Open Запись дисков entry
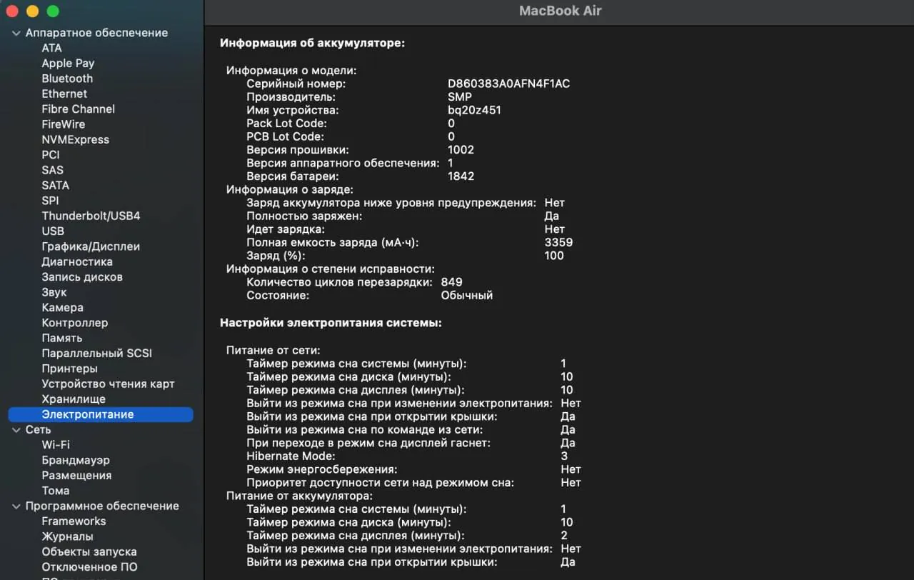 tap(82, 277)
